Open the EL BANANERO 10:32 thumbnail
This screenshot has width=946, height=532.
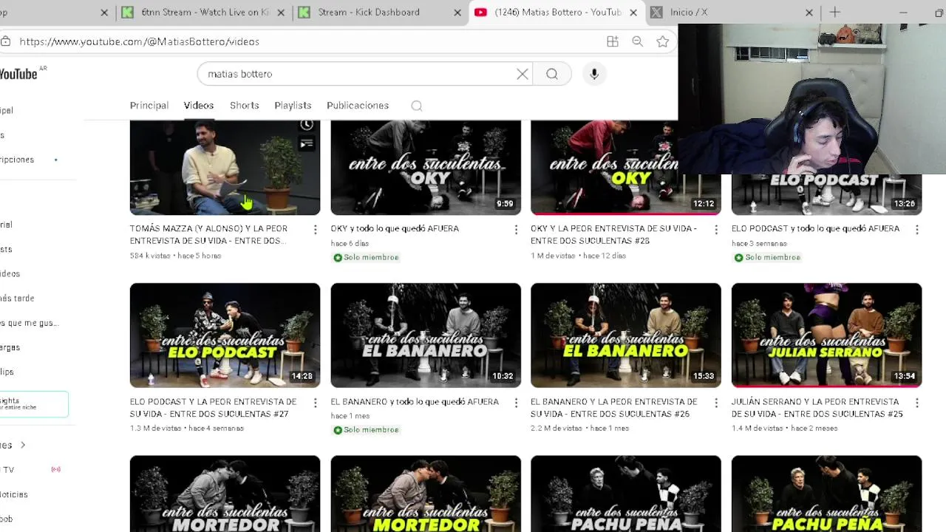tap(426, 335)
